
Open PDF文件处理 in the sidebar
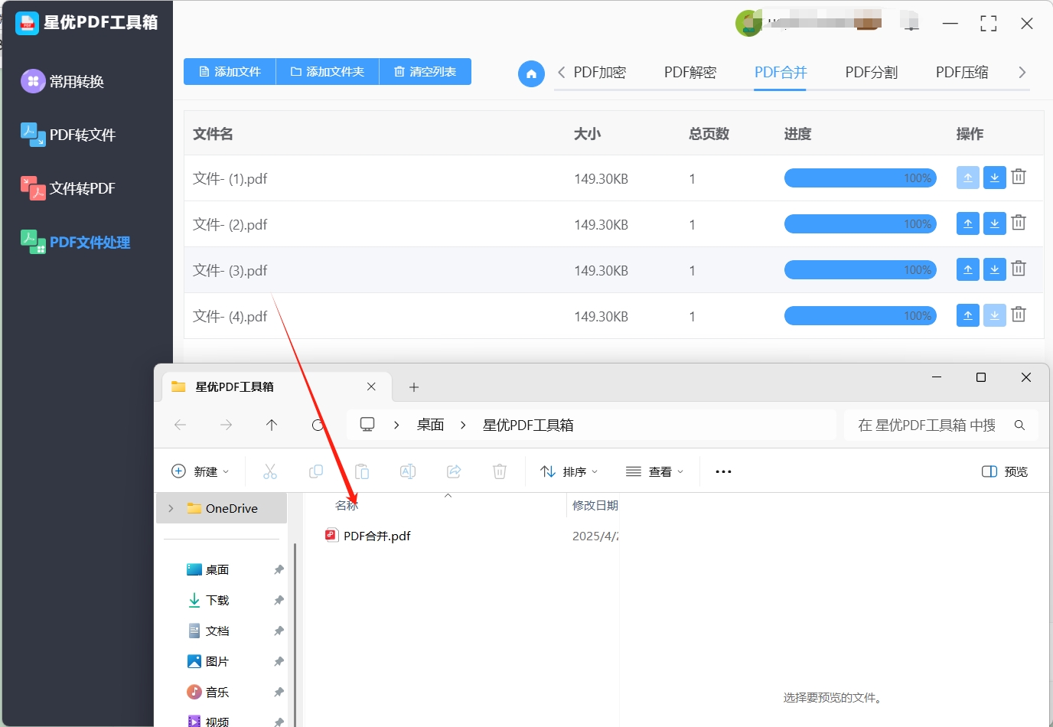(x=75, y=242)
